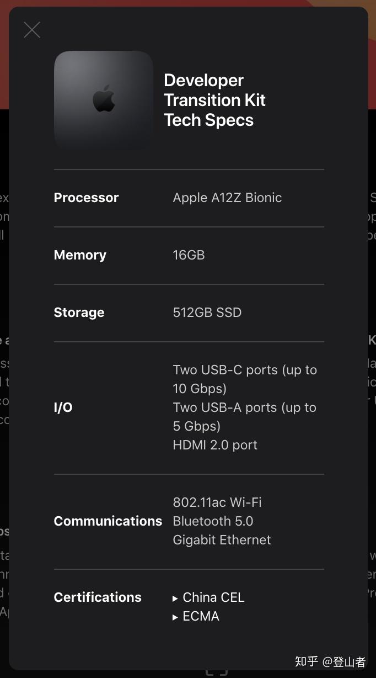Click the Processor label

click(86, 198)
